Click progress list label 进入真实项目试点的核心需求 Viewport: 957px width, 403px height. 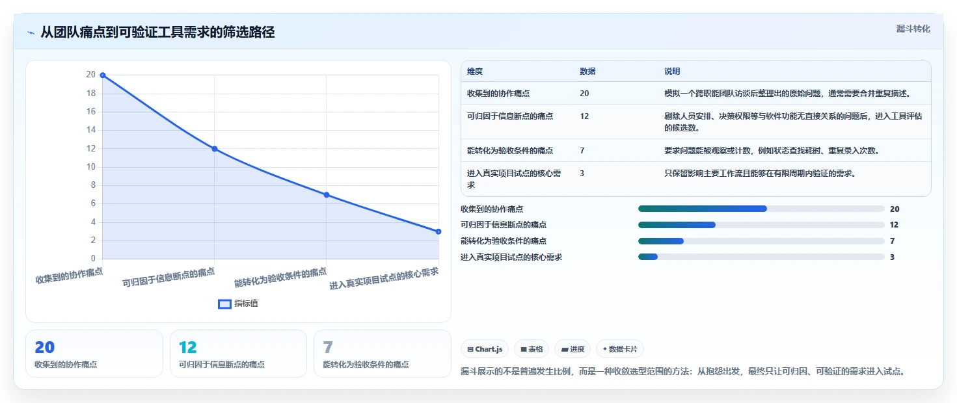(x=511, y=257)
